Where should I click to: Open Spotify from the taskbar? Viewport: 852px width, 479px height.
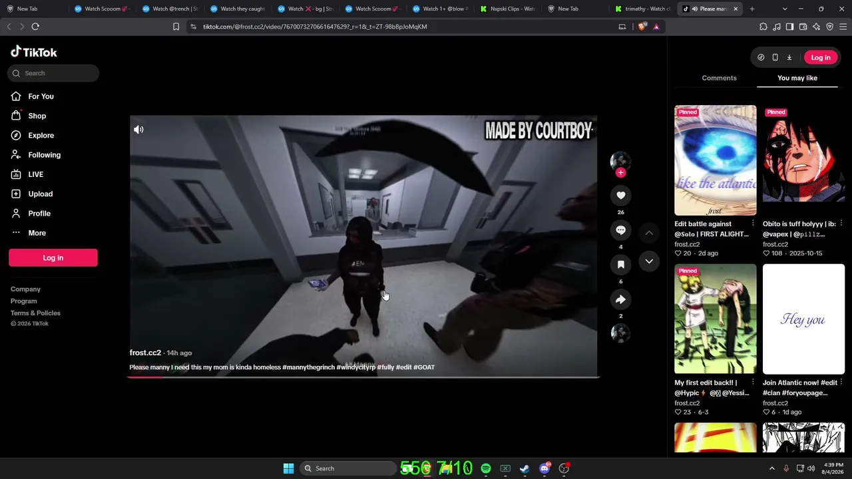click(486, 468)
